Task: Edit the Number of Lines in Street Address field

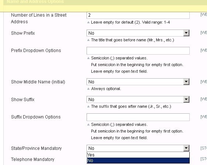Action: pyautogui.click(x=138, y=15)
